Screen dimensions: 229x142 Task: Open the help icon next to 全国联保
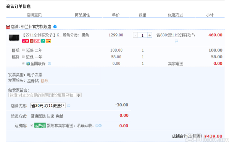click(x=50, y=64)
